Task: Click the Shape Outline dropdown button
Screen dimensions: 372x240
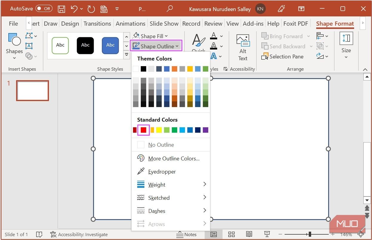Action: 156,46
